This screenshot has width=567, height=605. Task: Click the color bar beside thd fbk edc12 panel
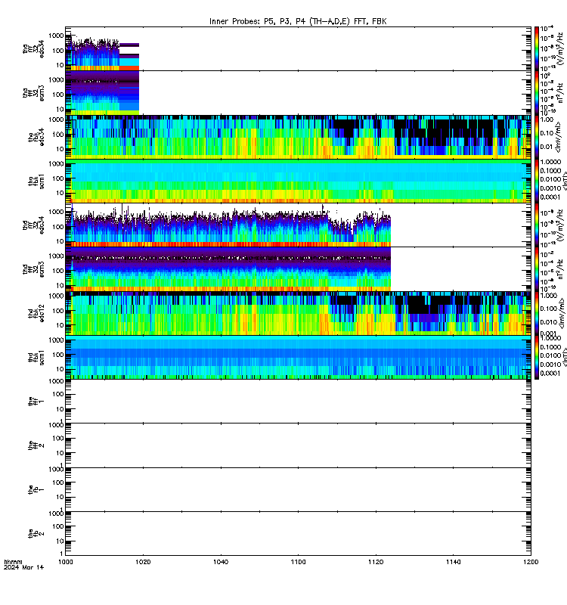click(537, 313)
